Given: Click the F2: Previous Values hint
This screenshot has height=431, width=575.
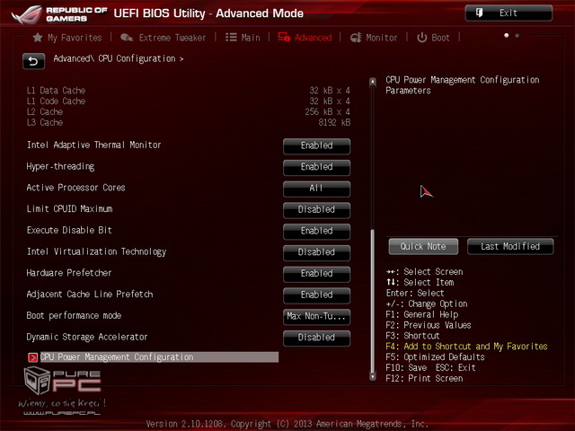Looking at the screenshot, I should click(429, 325).
